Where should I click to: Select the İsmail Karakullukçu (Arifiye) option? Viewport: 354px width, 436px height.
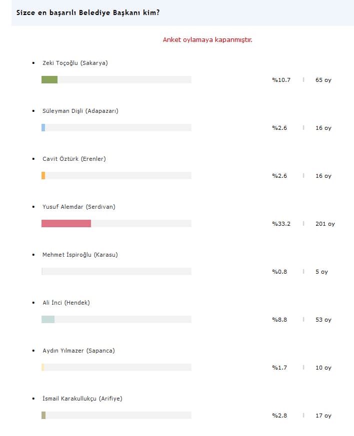[82, 399]
